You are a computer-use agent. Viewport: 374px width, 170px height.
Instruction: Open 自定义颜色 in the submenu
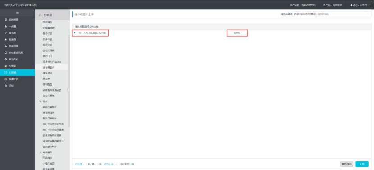49,96
